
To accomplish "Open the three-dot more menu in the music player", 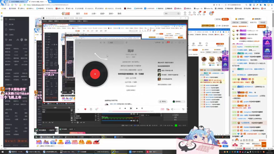I will click(x=102, y=109).
